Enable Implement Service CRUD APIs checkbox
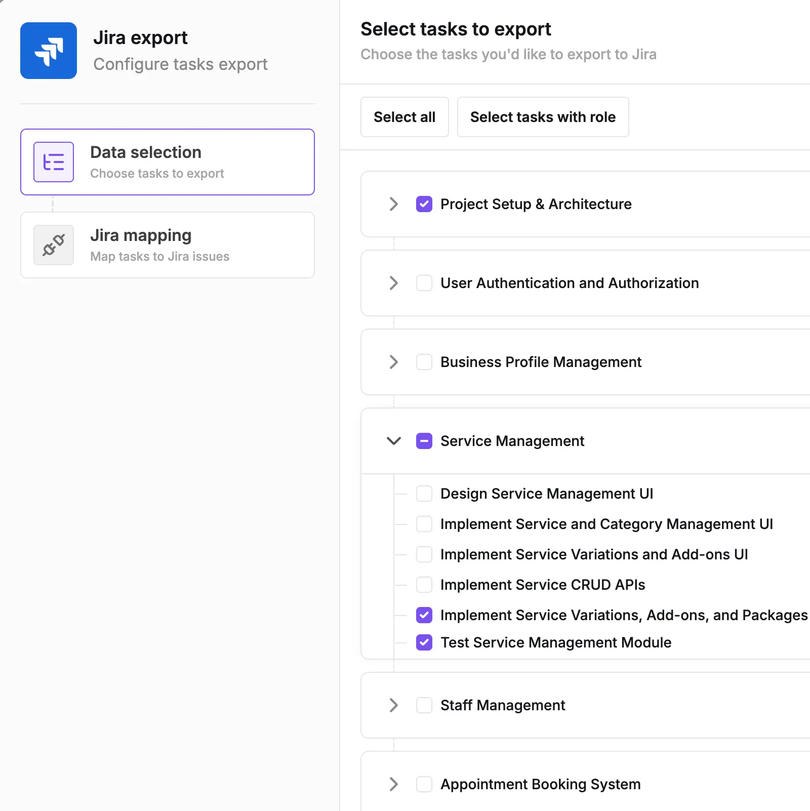810x811 pixels. 424,585
